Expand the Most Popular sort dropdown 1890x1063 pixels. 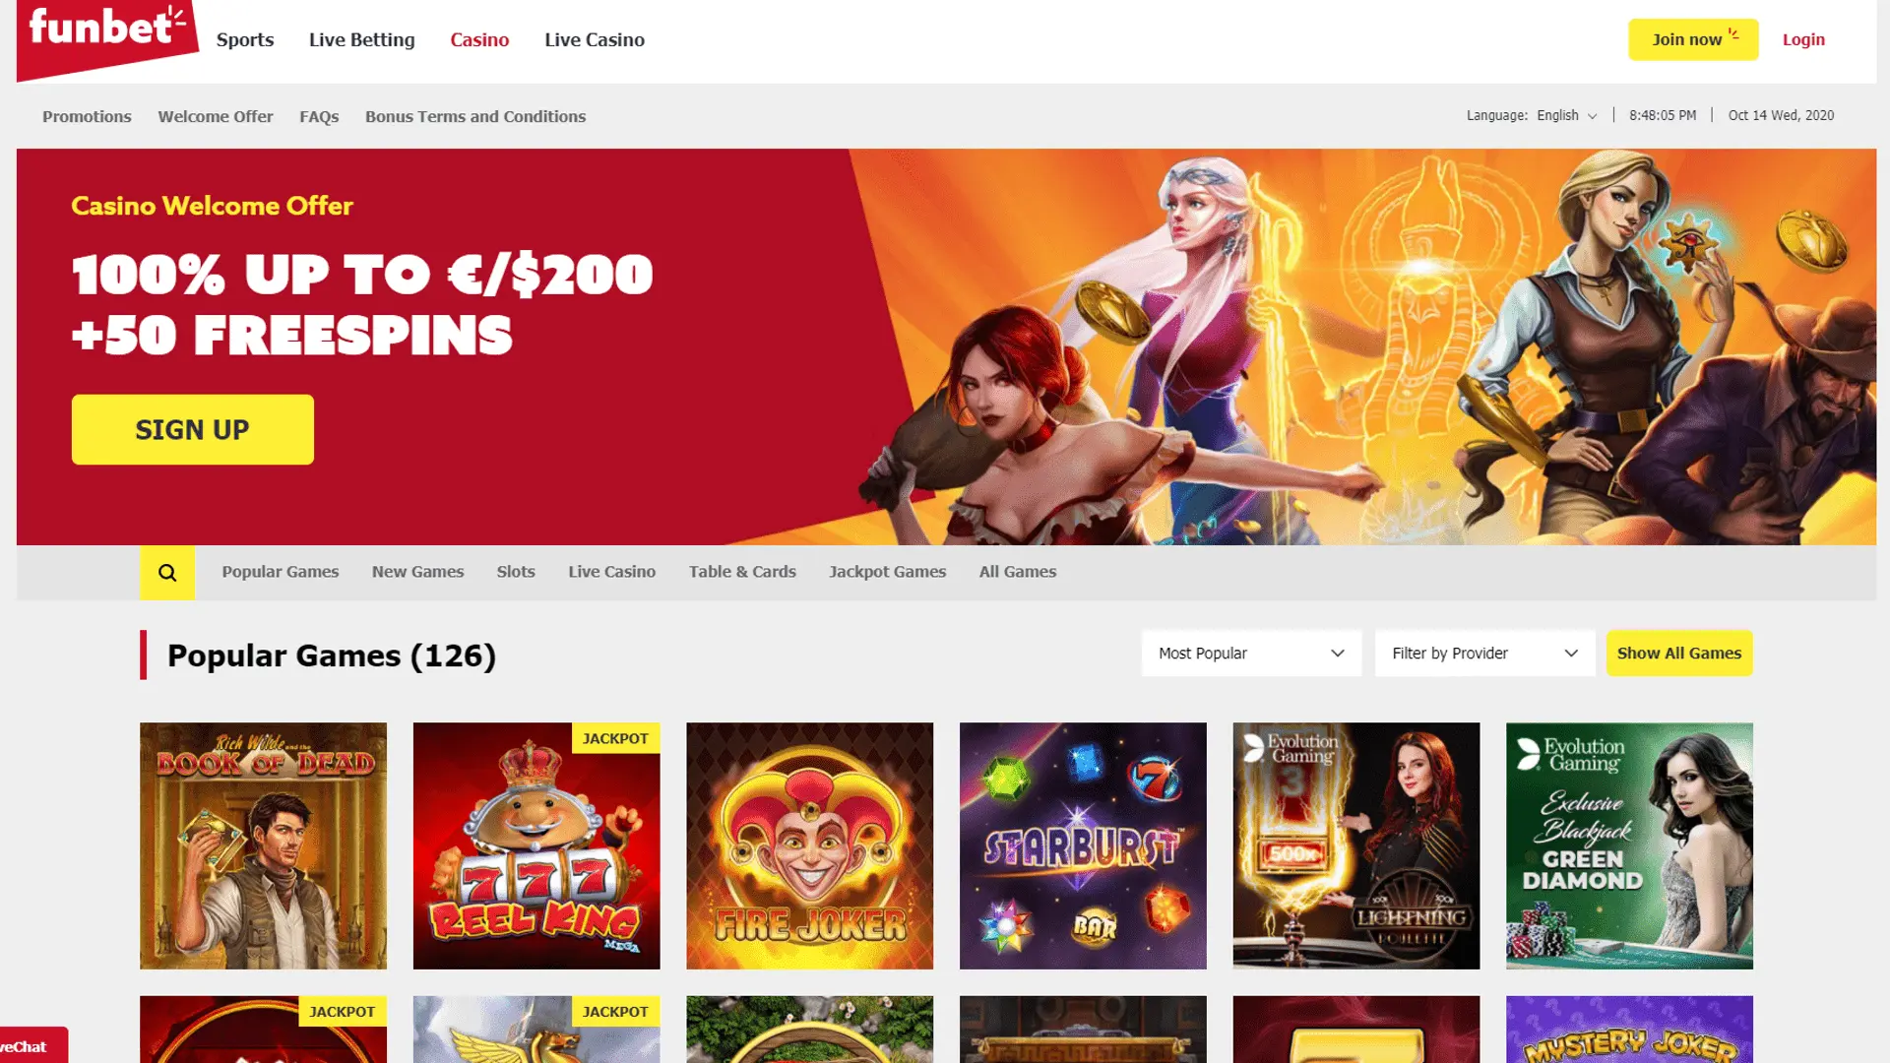coord(1251,654)
